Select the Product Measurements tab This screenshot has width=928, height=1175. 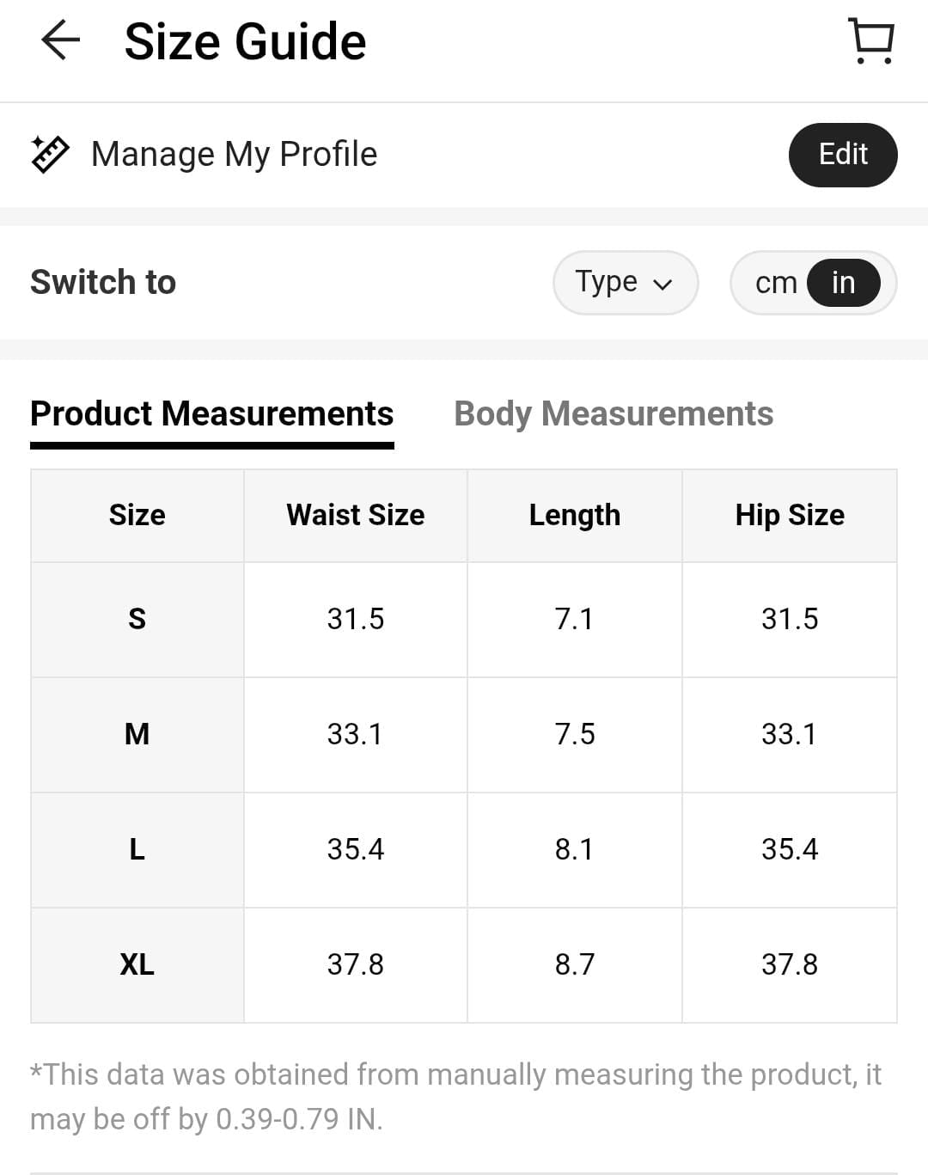pyautogui.click(x=211, y=413)
